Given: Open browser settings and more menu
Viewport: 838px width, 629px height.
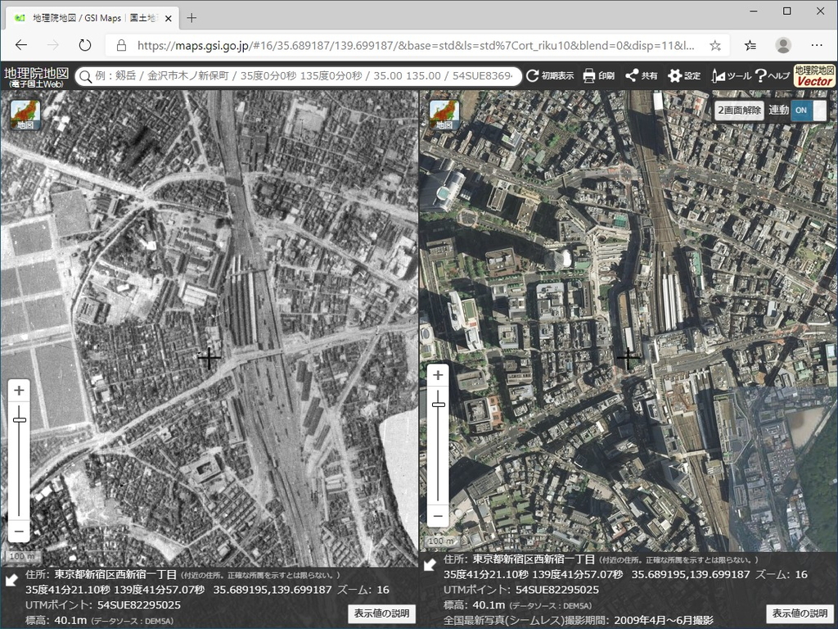Looking at the screenshot, I should point(817,46).
